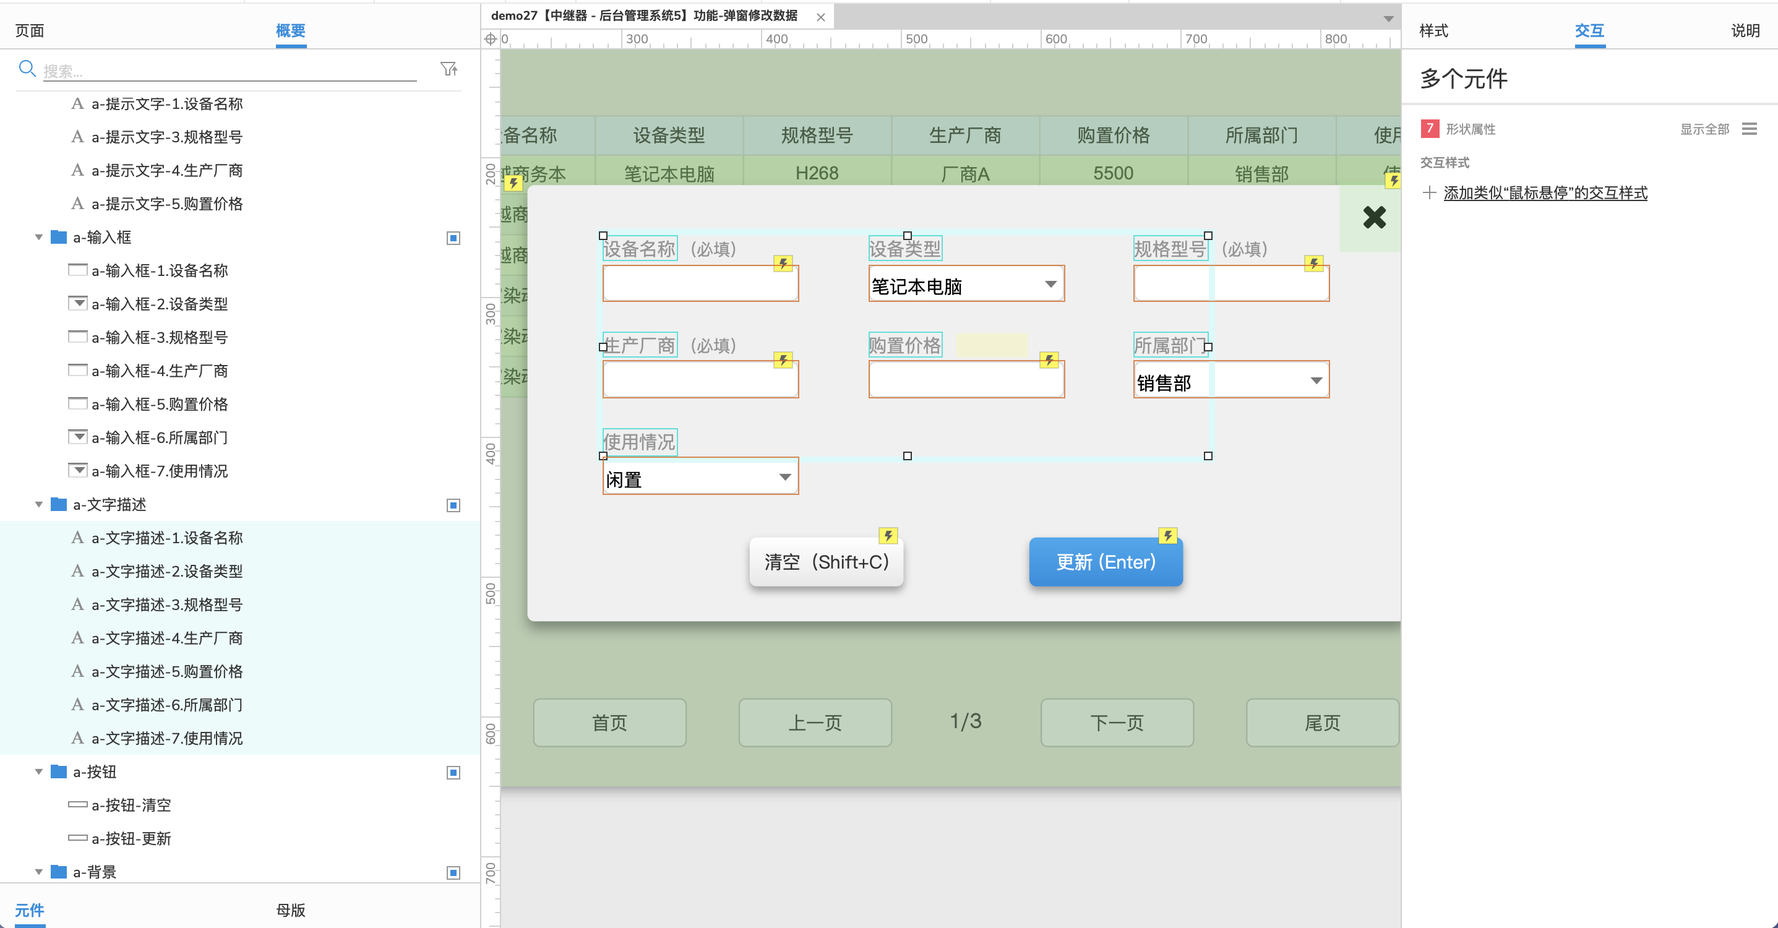
Task: Switch to the 元件 tab at bottom
Action: coord(30,909)
